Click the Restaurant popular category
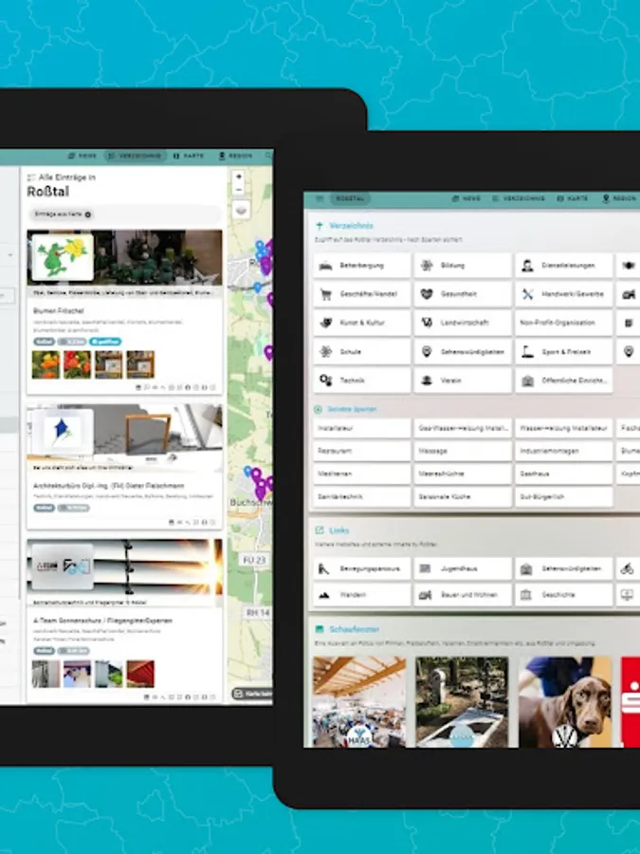The image size is (640, 854). click(x=362, y=451)
